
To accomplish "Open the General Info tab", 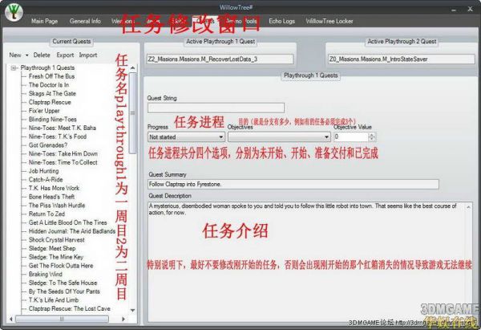I will tap(86, 20).
